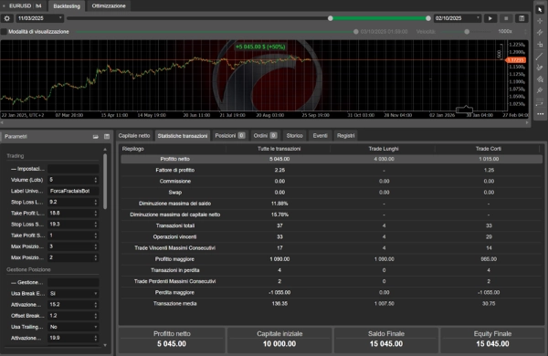
Task: Select the equidistant channel drawing tool
Action: 540,33
